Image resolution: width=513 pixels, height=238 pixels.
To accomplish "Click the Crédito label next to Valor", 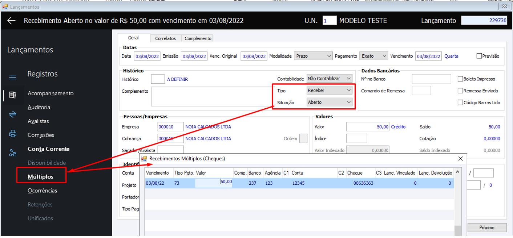I will tap(398, 127).
